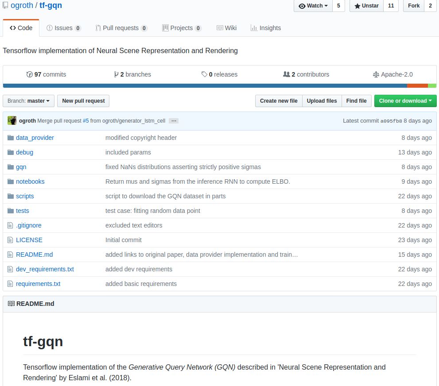This screenshot has width=439, height=386.
Task: Click the notebooks folder icon
Action: 11,181
